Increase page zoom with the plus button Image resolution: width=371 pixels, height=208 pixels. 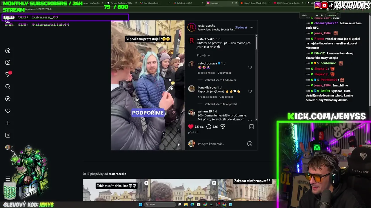(321, 15)
